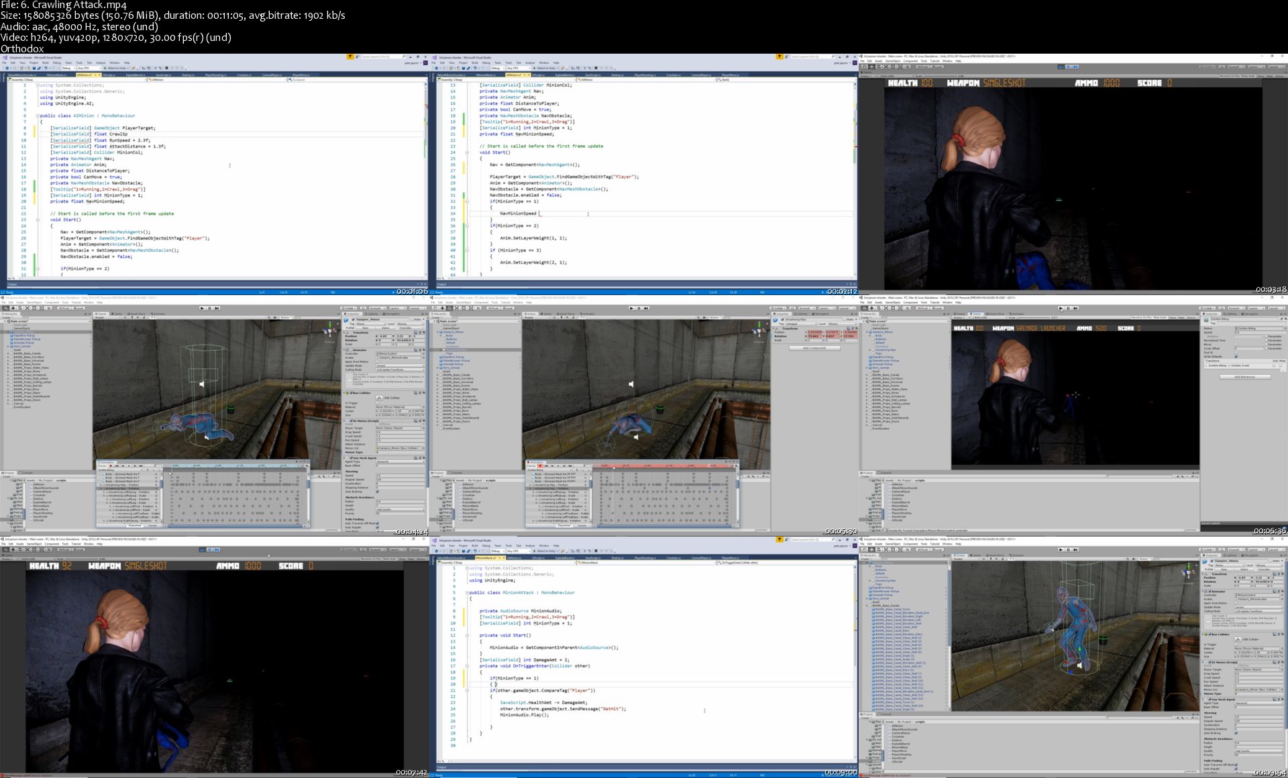Click the Pivot toggle button in the 00:04:24 Unity toolbar

pyautogui.click(x=64, y=309)
